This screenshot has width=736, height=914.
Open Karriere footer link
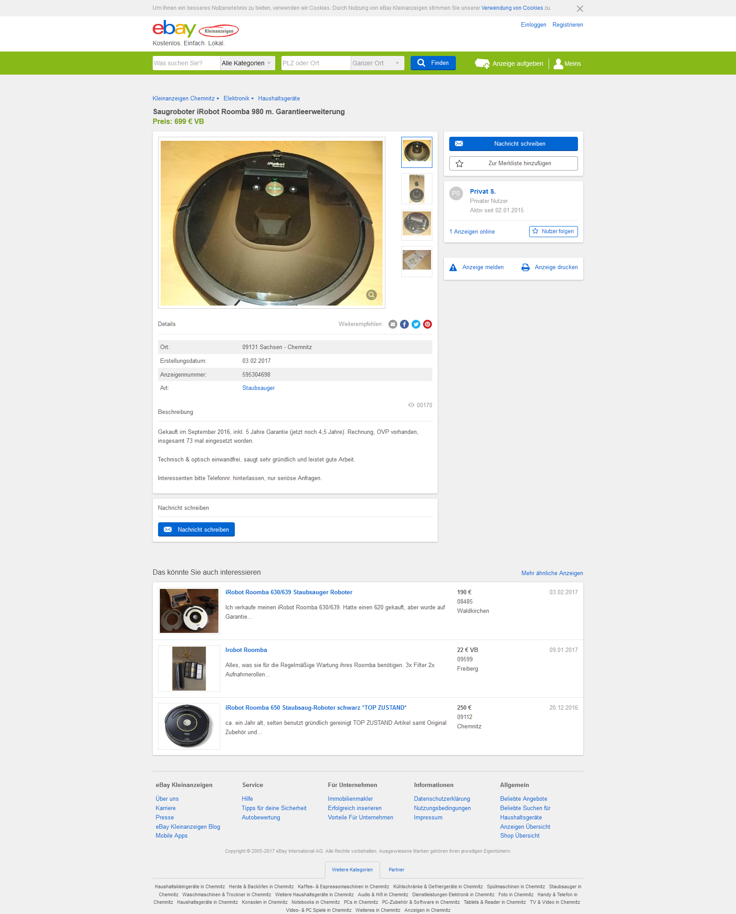(x=166, y=808)
